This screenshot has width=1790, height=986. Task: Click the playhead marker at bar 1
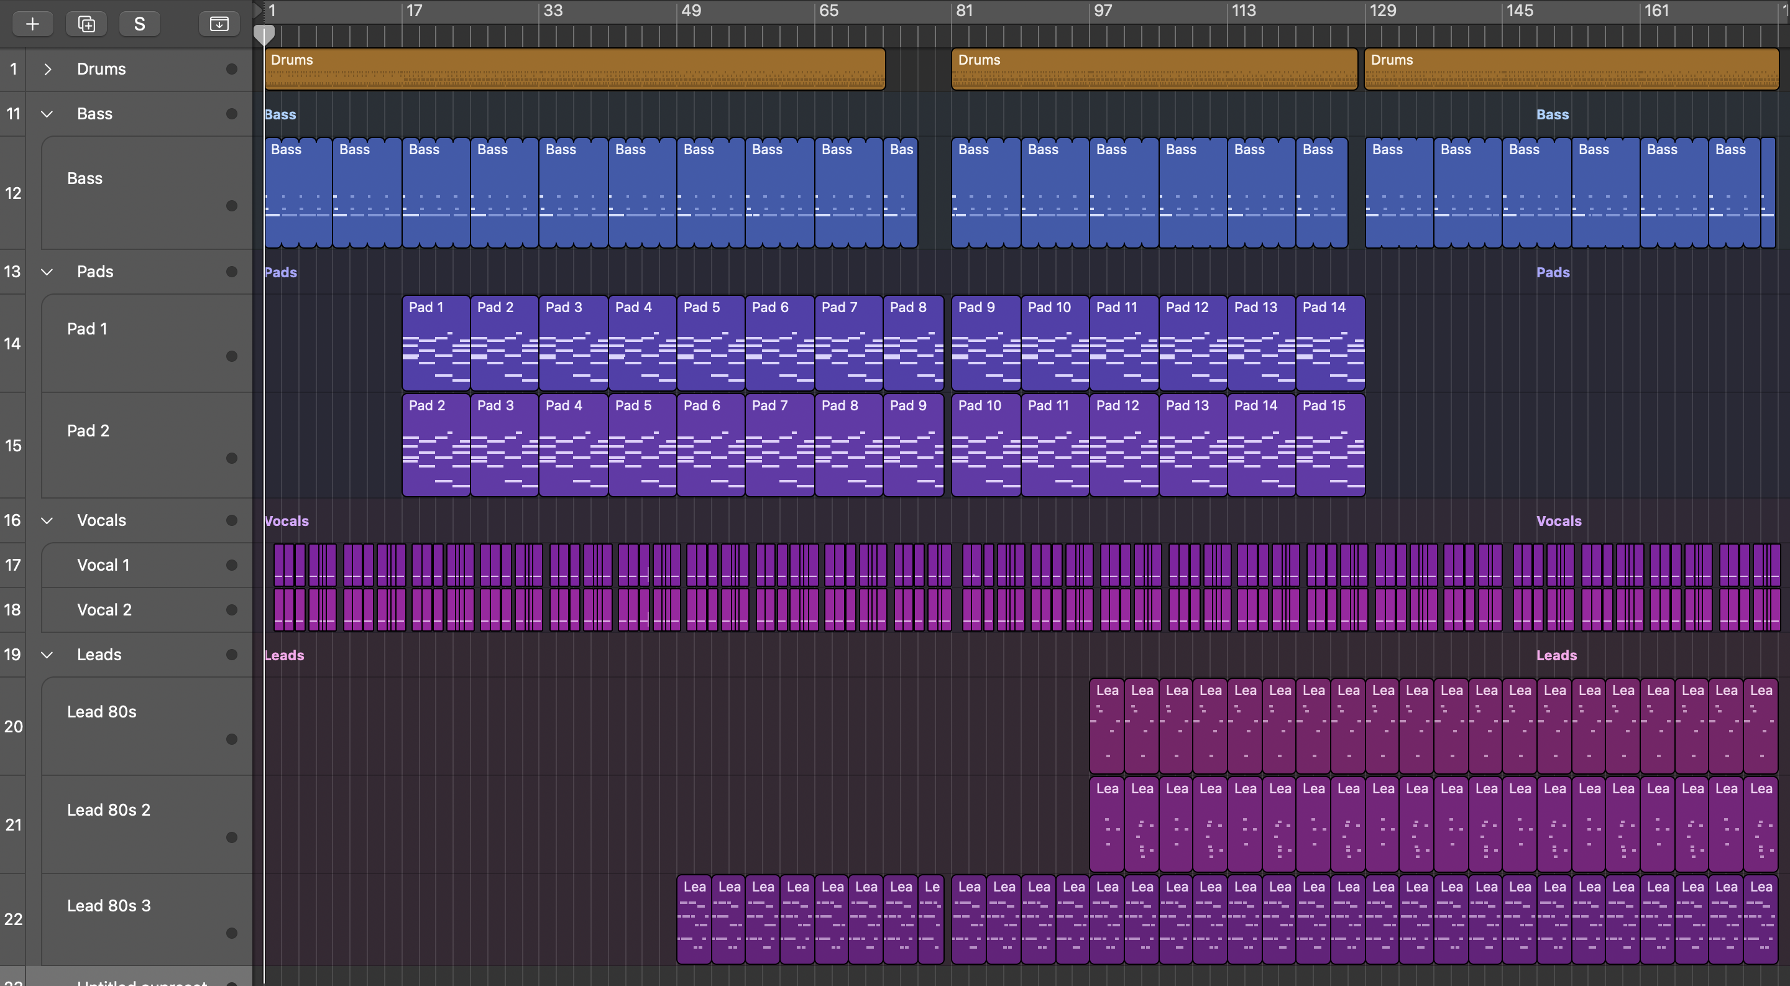pyautogui.click(x=264, y=34)
